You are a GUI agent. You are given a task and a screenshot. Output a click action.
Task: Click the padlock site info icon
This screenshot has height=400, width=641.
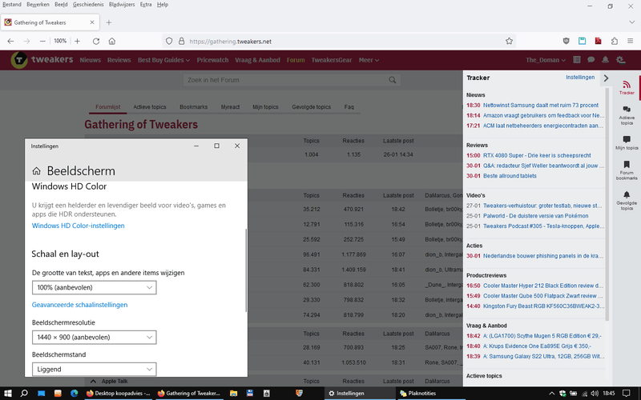pos(182,42)
